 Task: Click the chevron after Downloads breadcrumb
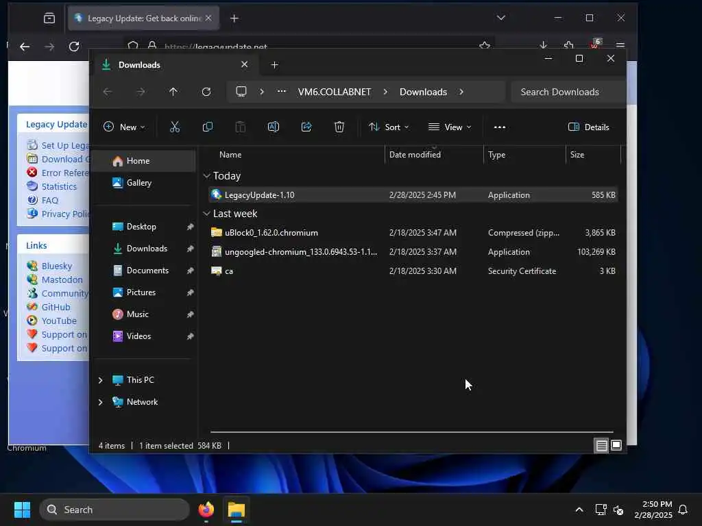pos(461,92)
